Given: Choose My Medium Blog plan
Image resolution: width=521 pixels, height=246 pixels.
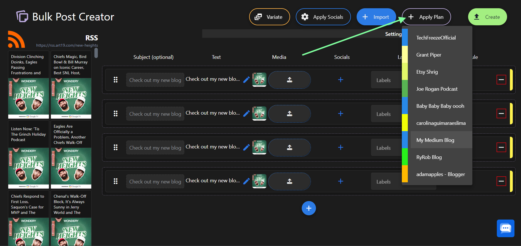Looking at the screenshot, I should point(437,140).
